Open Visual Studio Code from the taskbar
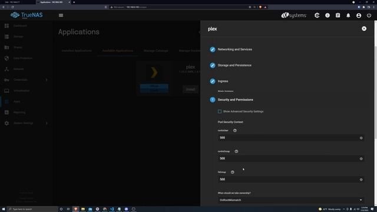377x212 pixels. 112,209
